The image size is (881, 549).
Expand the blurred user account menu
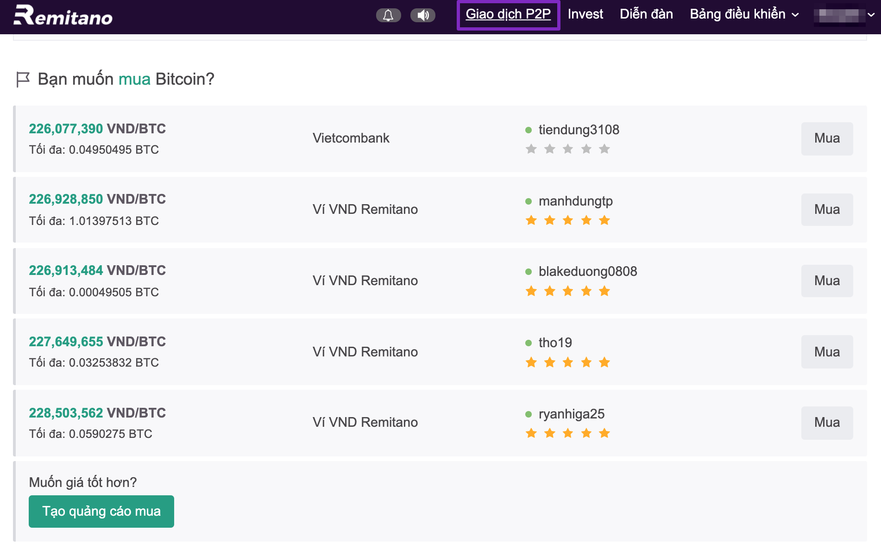click(x=844, y=15)
